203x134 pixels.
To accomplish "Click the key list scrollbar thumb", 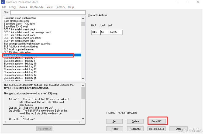I will [x=83, y=24].
